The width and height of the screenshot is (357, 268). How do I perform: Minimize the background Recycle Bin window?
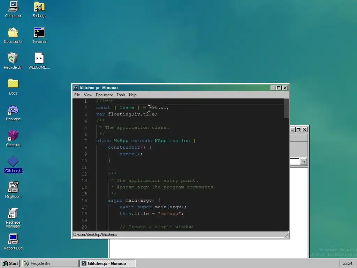pos(293,130)
